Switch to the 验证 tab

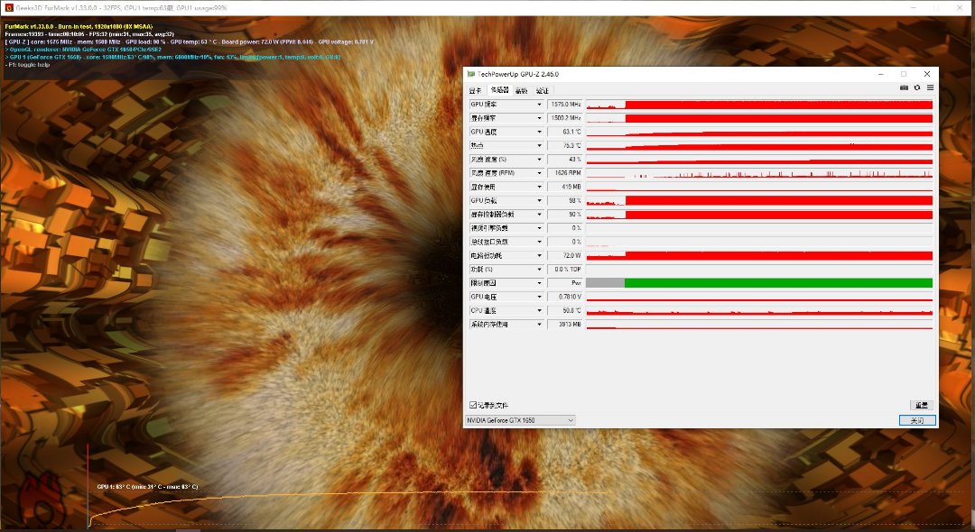coord(542,91)
